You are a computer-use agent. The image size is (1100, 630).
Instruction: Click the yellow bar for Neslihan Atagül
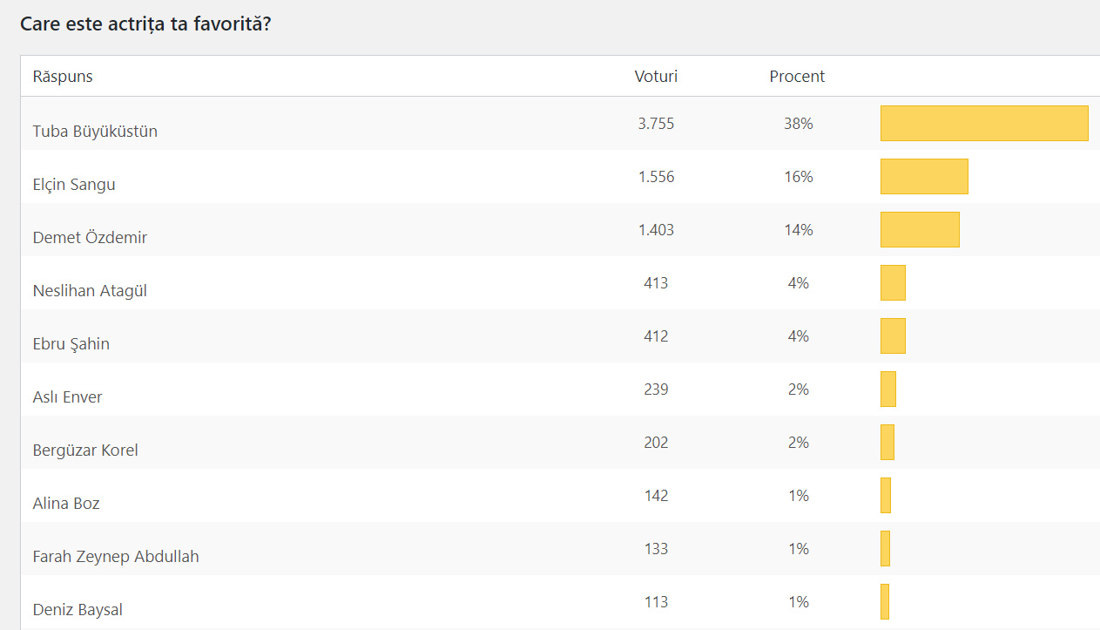[x=893, y=283]
